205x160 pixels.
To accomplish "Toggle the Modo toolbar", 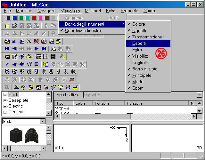I will pos(148,82).
